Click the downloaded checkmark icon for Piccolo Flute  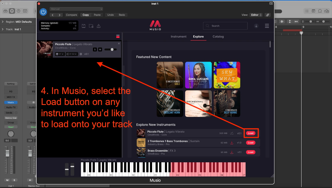232,133
